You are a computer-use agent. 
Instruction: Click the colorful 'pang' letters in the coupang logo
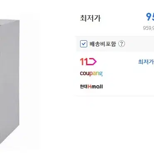pos(97,74)
